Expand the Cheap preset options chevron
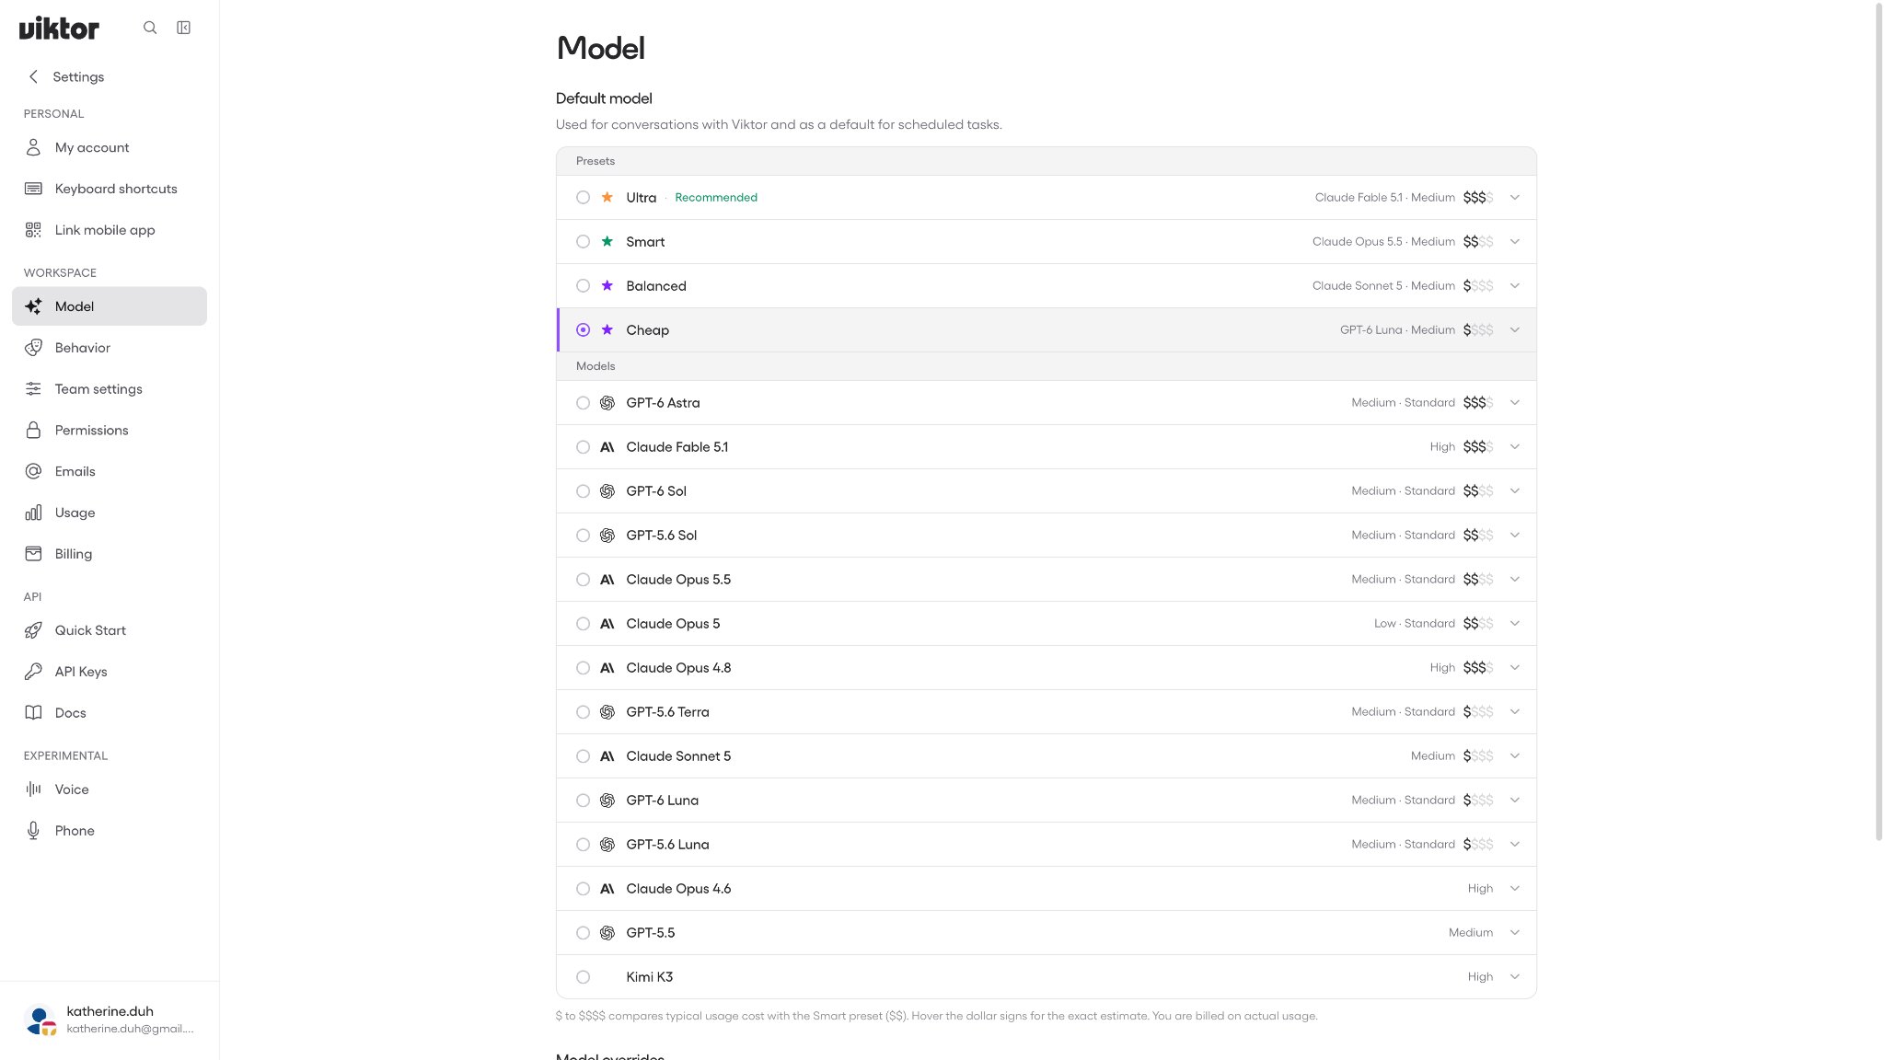Viewport: 1885px width, 1060px height. point(1515,329)
